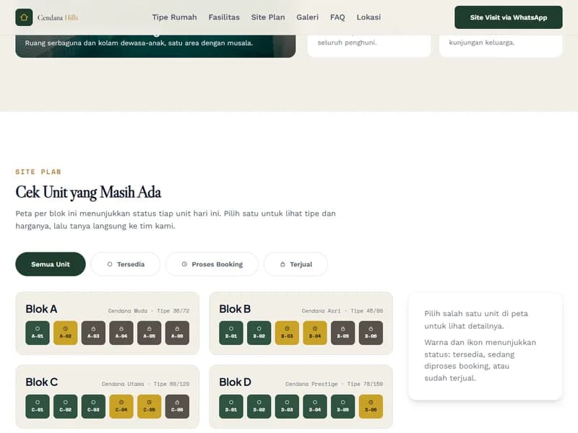Image resolution: width=578 pixels, height=433 pixels.
Task: Select available unit B-02
Action: (x=259, y=333)
